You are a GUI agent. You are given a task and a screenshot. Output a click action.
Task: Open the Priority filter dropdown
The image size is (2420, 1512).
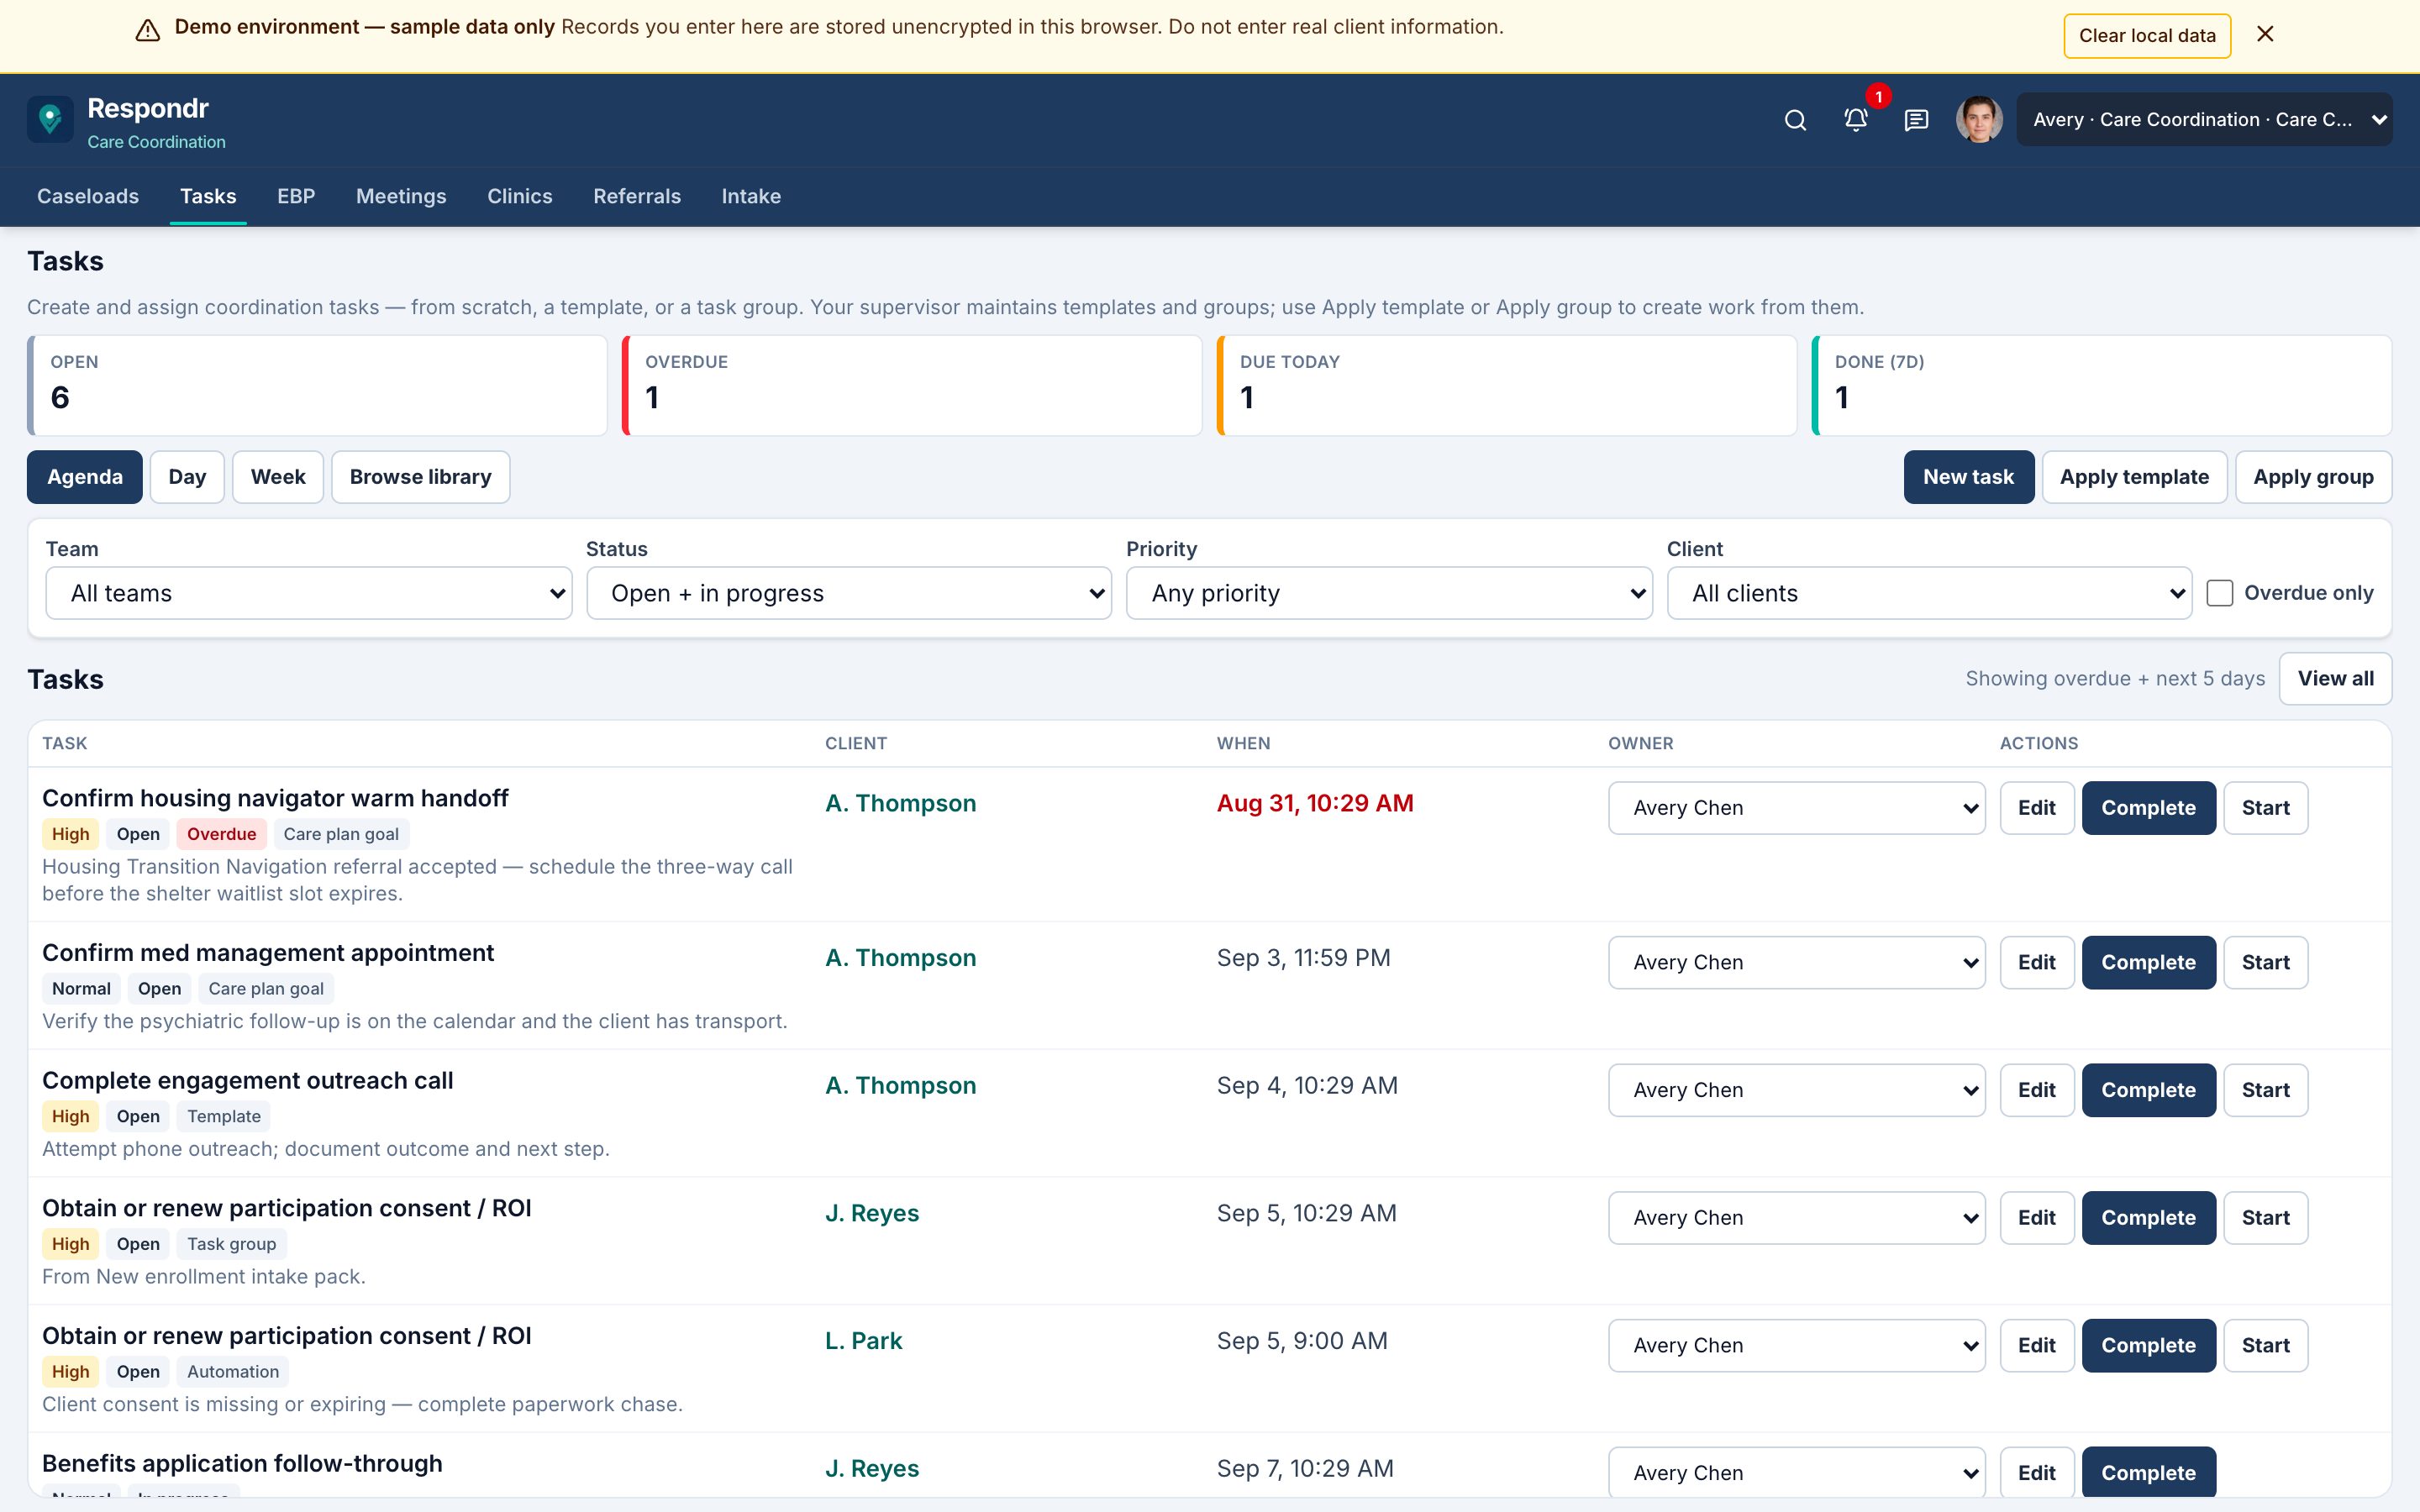[x=1389, y=593]
